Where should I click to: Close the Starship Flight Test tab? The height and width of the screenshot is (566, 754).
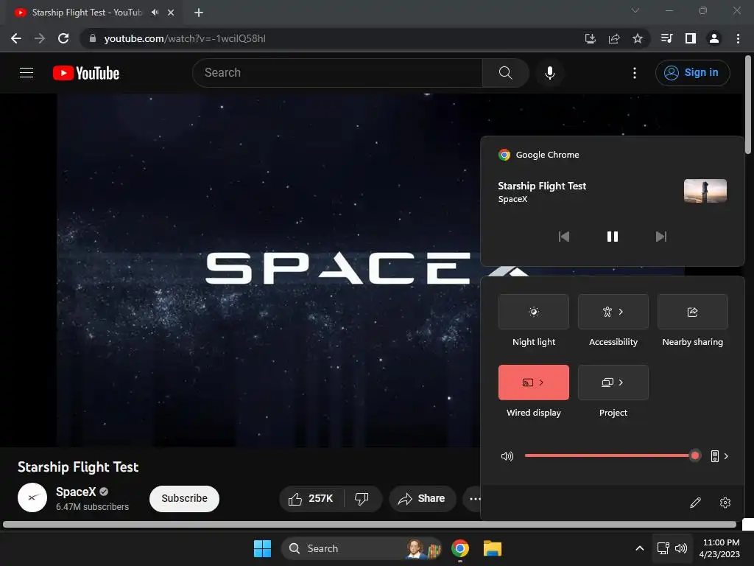(171, 13)
